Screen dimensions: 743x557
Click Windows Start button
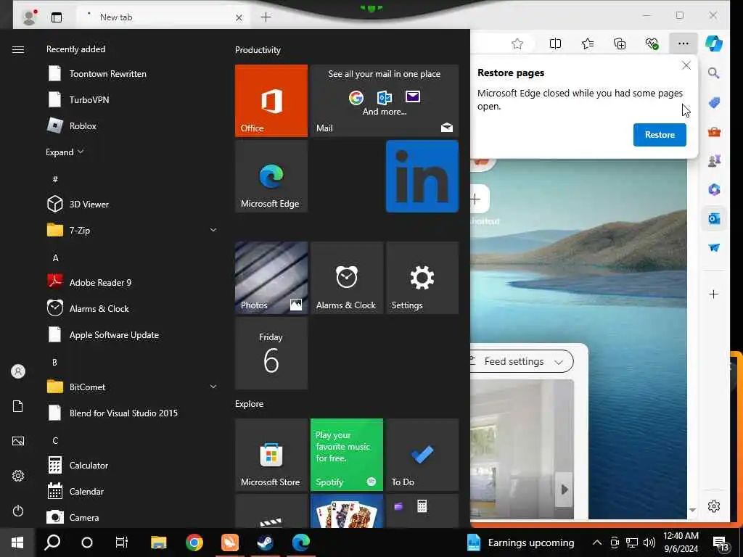pyautogui.click(x=17, y=542)
